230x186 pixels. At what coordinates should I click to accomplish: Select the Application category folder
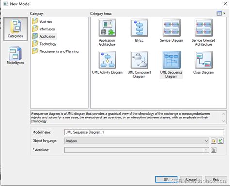click(x=44, y=36)
